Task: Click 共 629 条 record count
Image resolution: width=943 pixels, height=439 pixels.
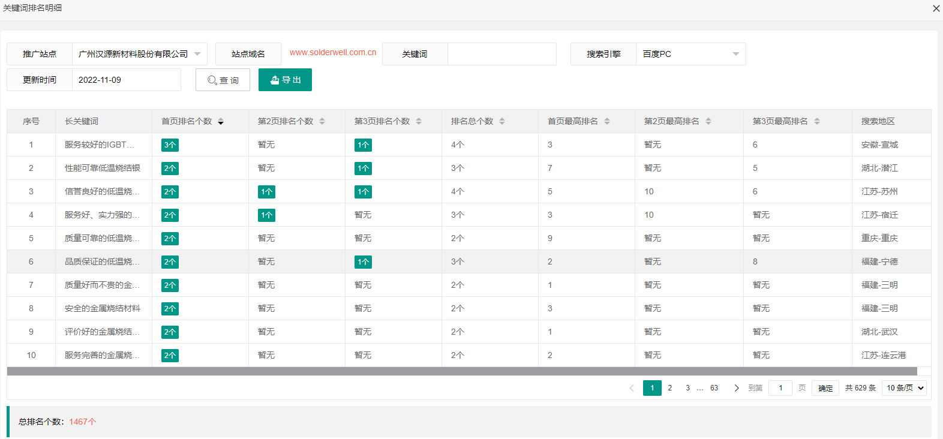Action: pyautogui.click(x=860, y=388)
